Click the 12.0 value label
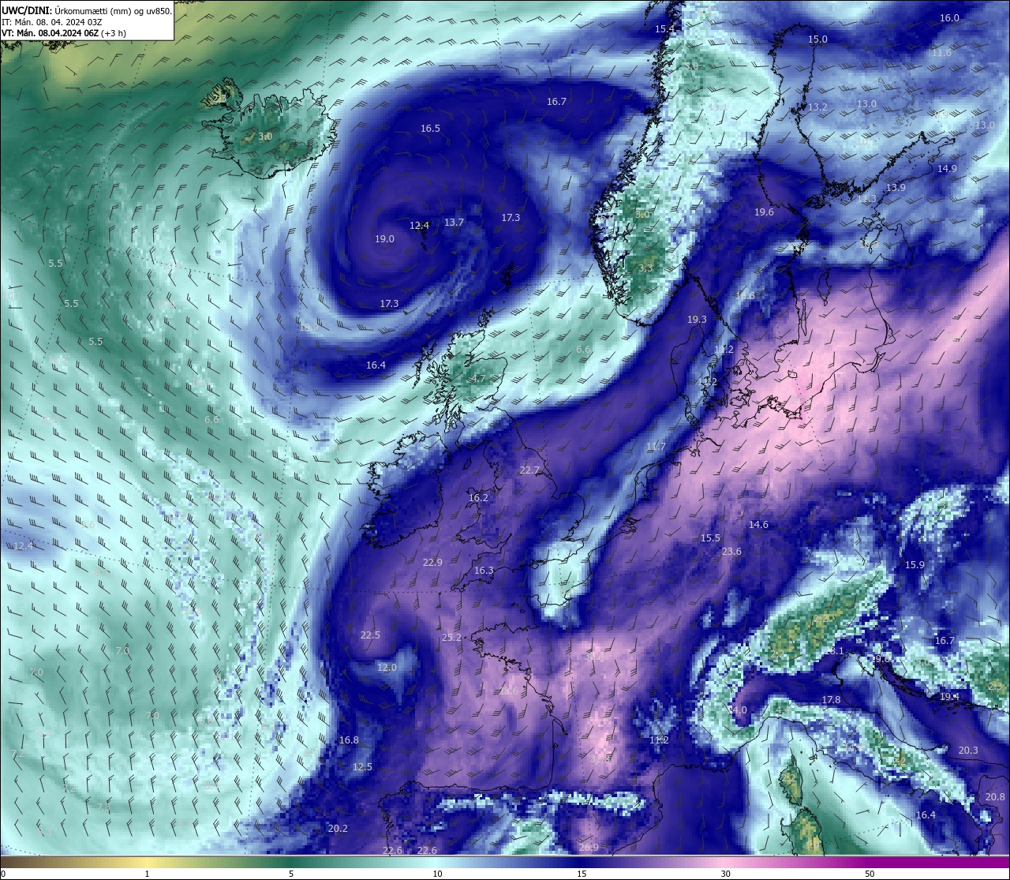 [x=387, y=668]
